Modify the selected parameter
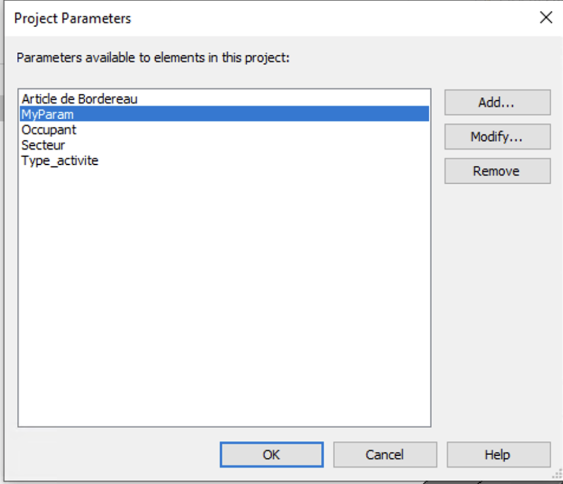The image size is (563, 484). pos(497,137)
